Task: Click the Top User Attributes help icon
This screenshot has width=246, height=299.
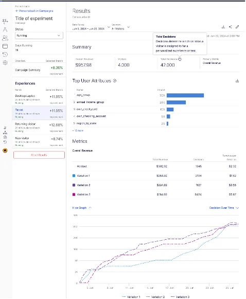Action: coord(115,81)
